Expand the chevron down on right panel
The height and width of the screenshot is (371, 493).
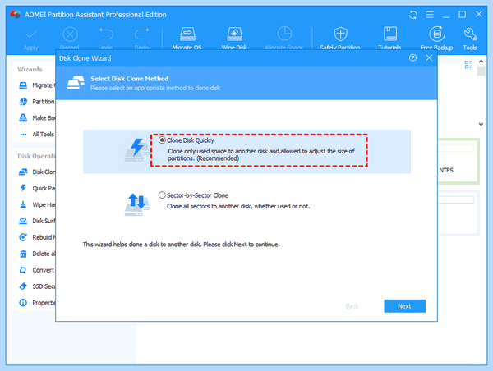(481, 124)
